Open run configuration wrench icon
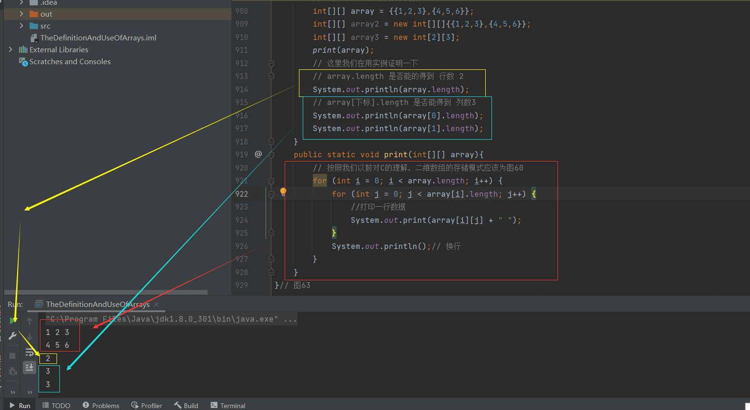The width and height of the screenshot is (750, 410). (13, 336)
